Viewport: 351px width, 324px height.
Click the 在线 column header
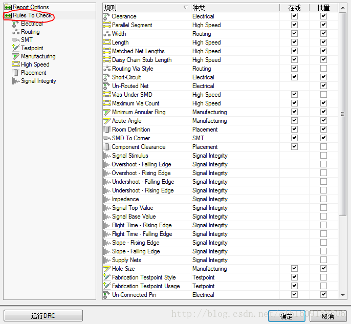tap(294, 8)
